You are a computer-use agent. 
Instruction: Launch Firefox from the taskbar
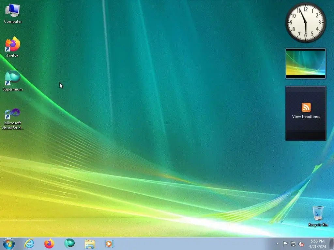click(49, 243)
